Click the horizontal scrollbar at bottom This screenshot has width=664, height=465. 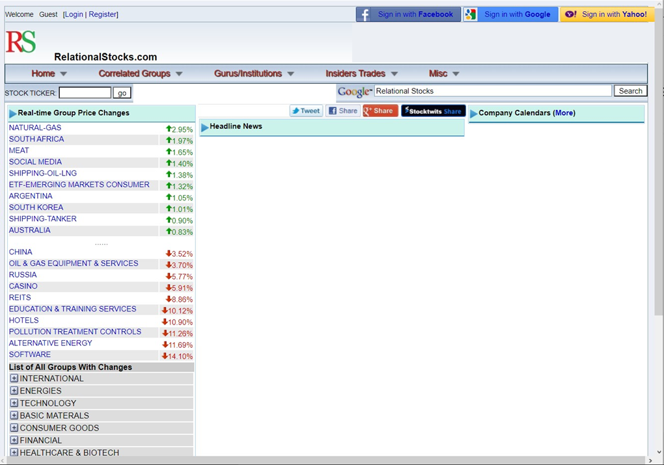point(325,460)
